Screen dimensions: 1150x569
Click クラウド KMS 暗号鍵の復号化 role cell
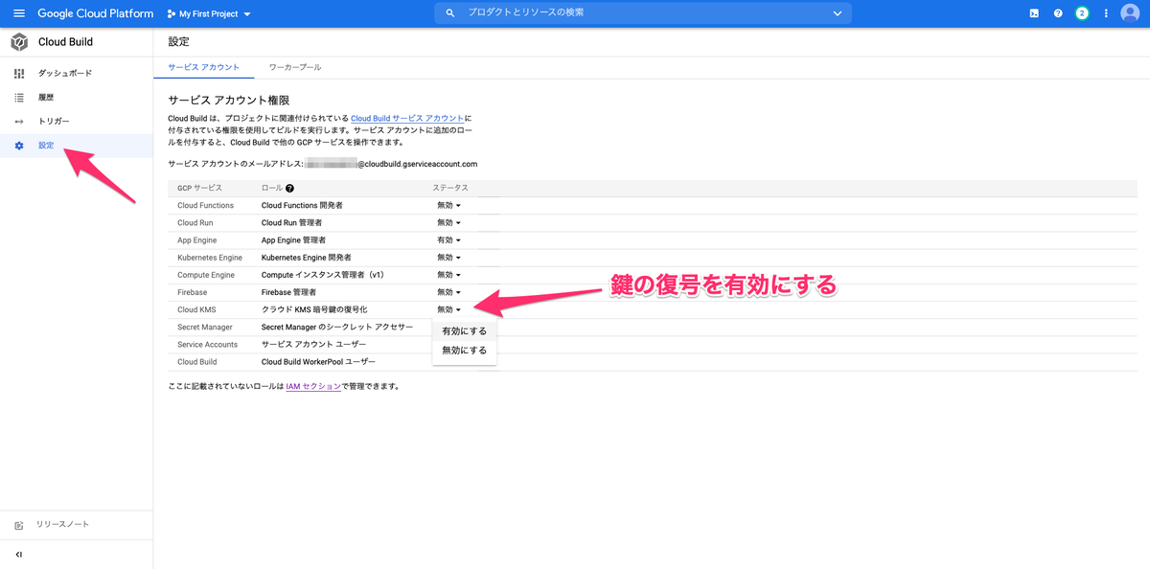314,309
